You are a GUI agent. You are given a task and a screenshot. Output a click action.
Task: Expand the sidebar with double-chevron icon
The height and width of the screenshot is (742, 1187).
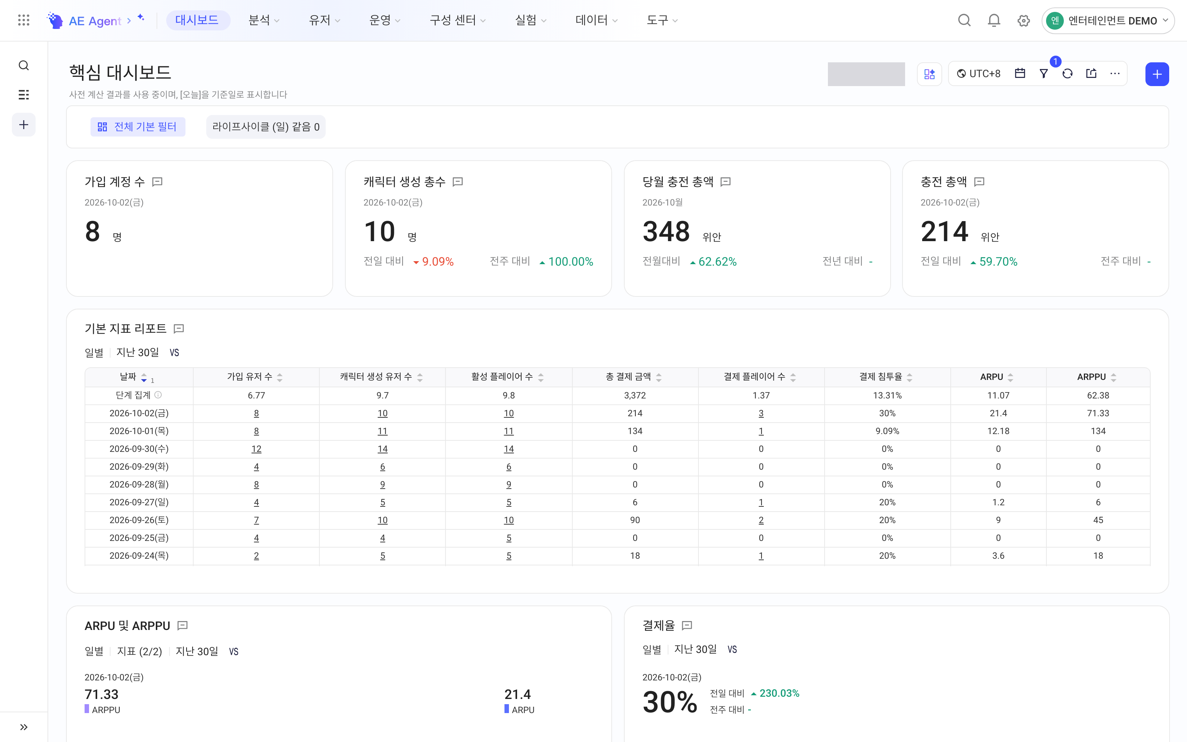click(23, 727)
